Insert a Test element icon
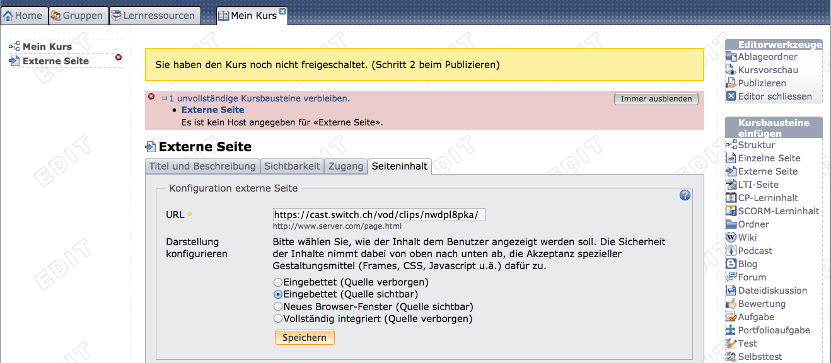 731,343
